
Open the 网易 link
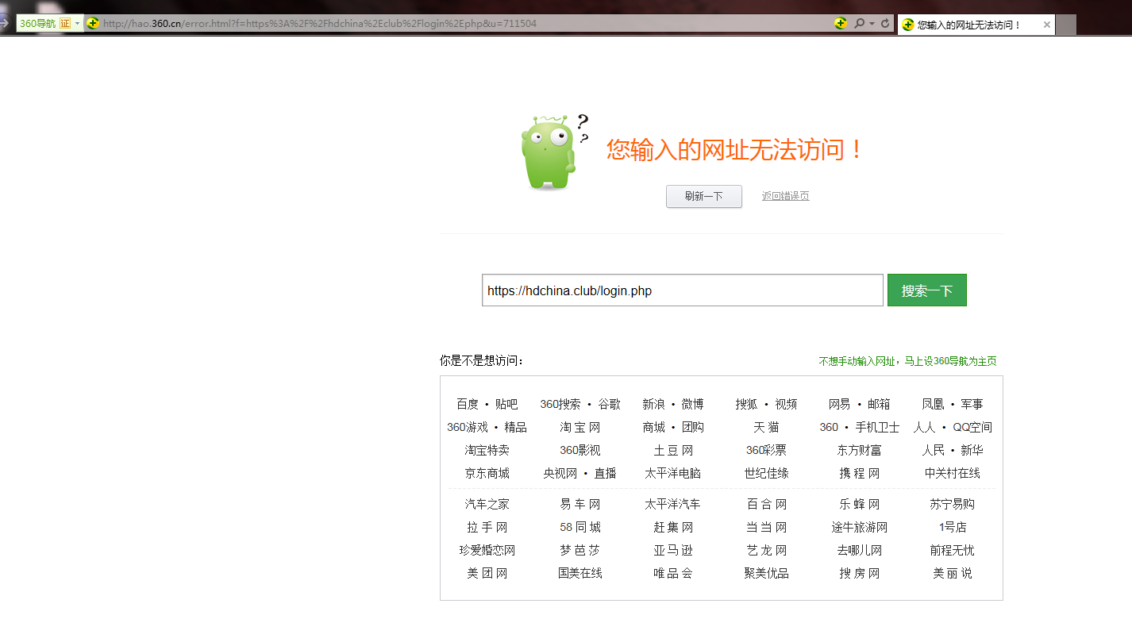840,404
